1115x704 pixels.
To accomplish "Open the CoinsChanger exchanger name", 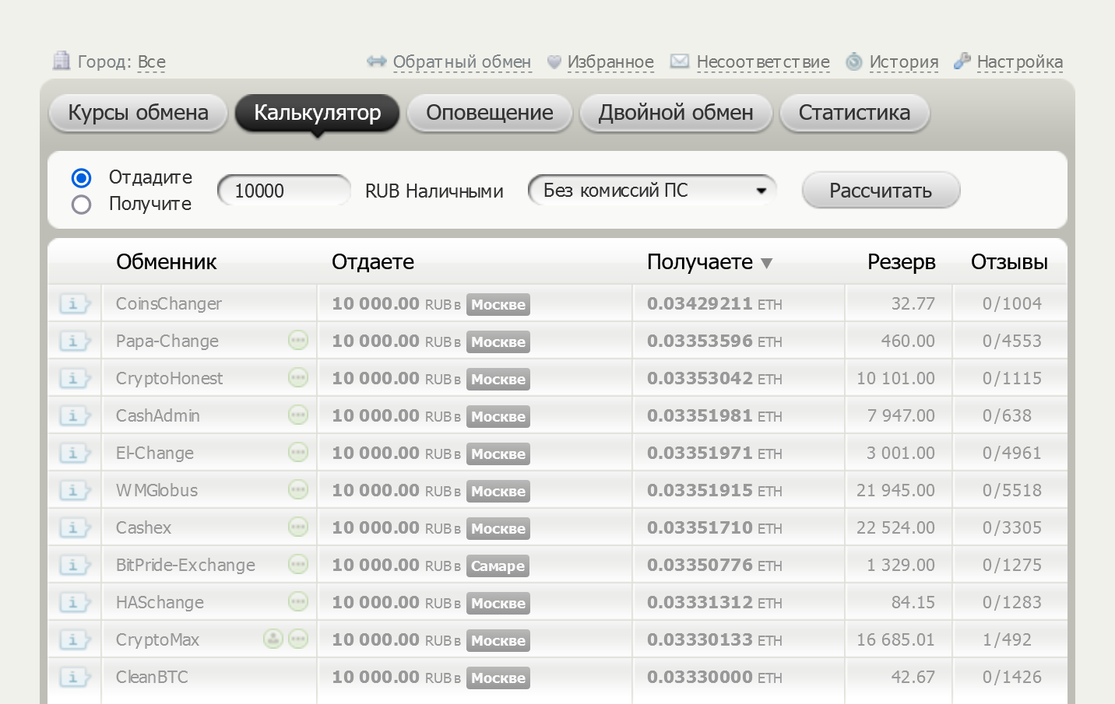I will (x=169, y=303).
